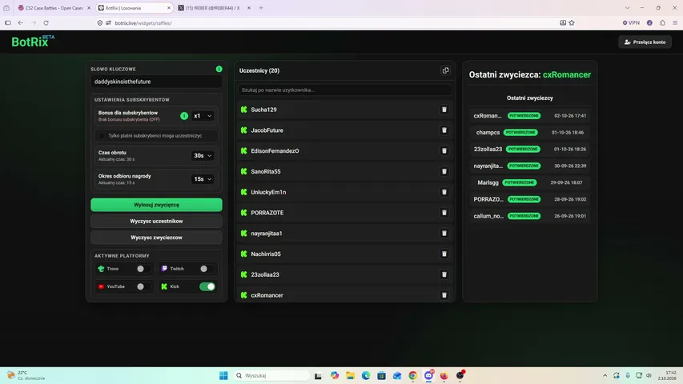Show subscriber bonus info icon
Viewport: 683px width, 384px height.
point(184,116)
